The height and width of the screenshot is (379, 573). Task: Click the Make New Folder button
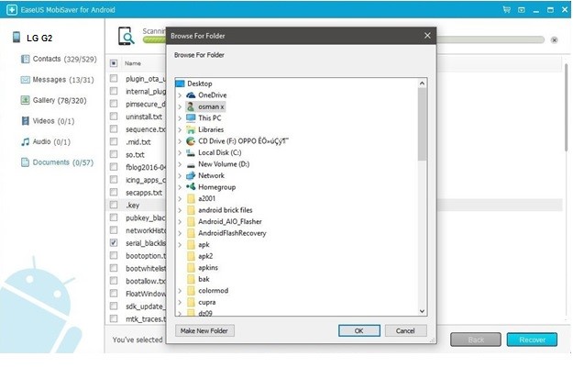click(204, 330)
